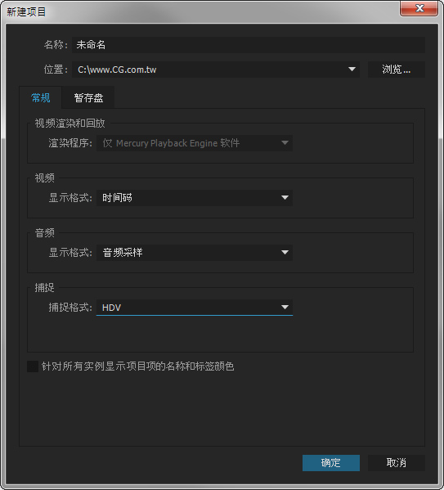Click the checkbox label text about 标签颜色
This screenshot has height=490, width=444.
point(138,366)
